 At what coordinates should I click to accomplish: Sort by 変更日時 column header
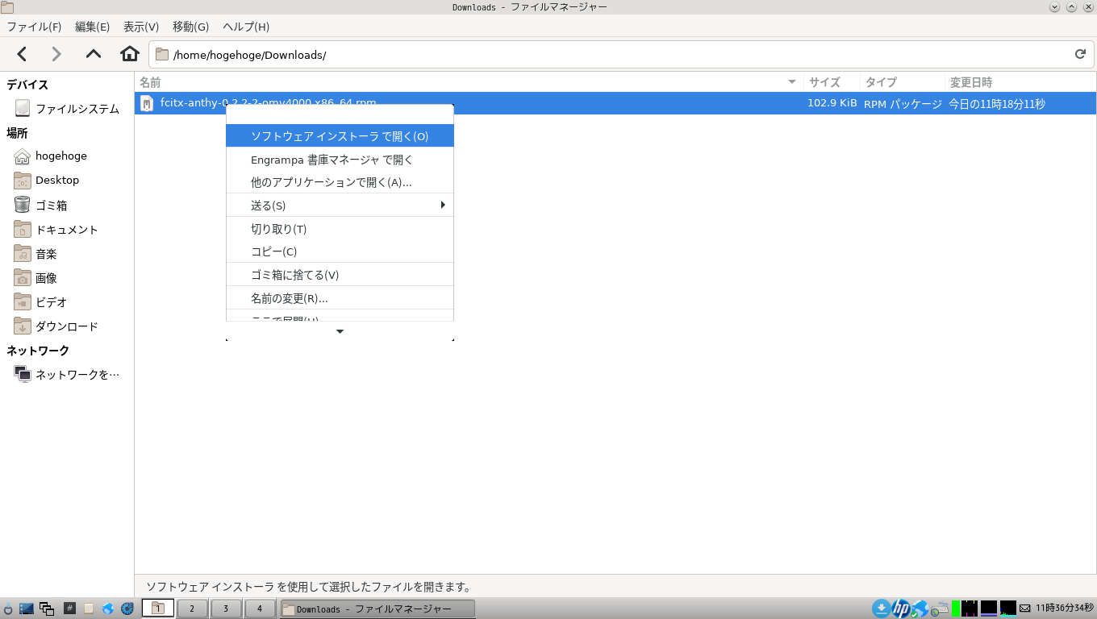[x=1020, y=82]
